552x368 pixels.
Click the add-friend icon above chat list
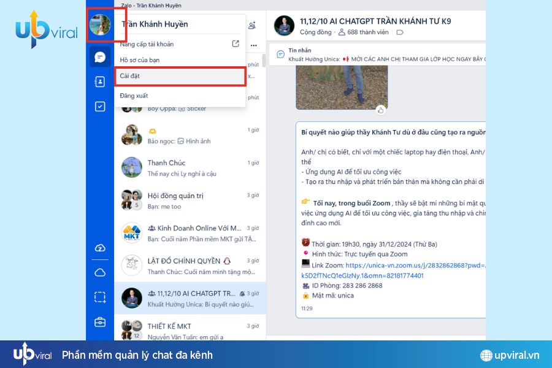(252, 25)
